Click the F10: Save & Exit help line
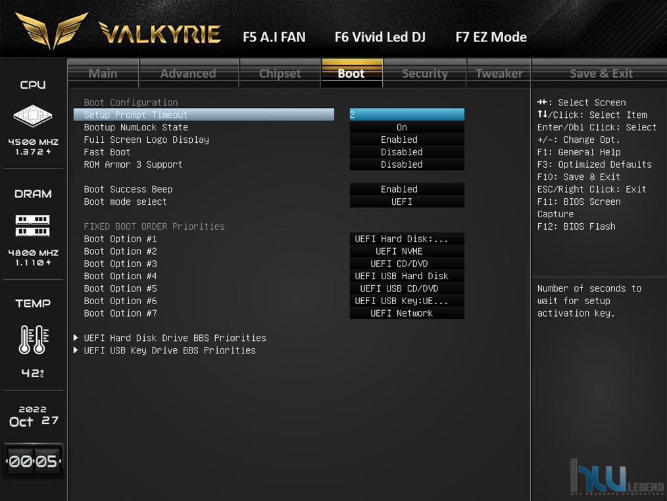 pos(578,176)
